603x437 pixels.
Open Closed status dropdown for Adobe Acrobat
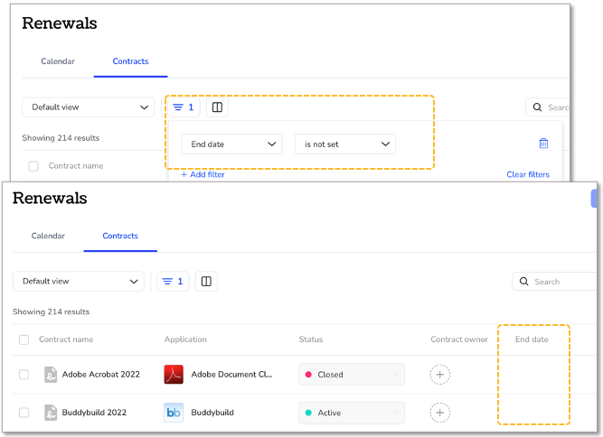tap(352, 375)
